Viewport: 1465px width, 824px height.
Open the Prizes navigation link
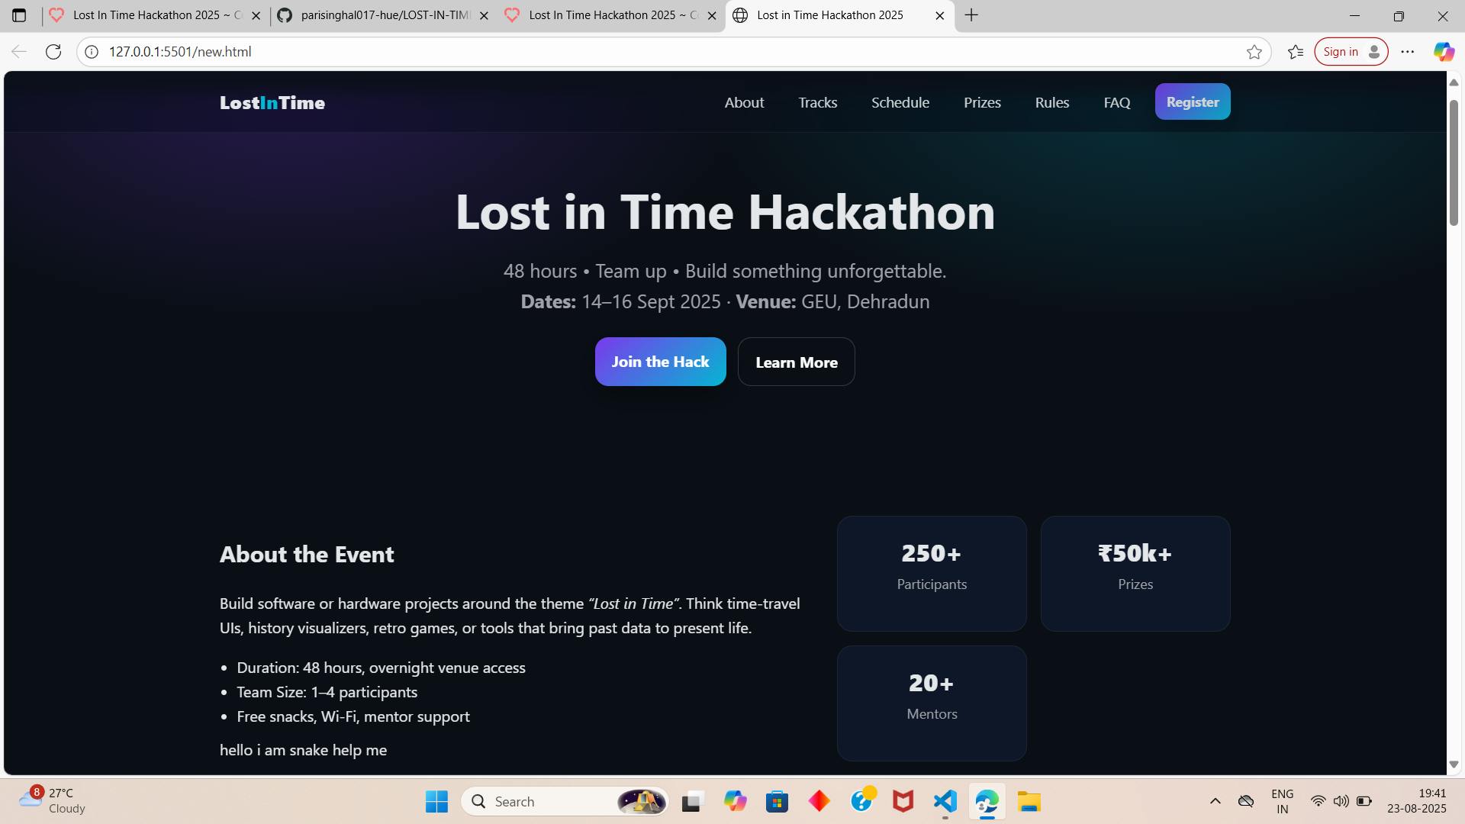point(982,102)
